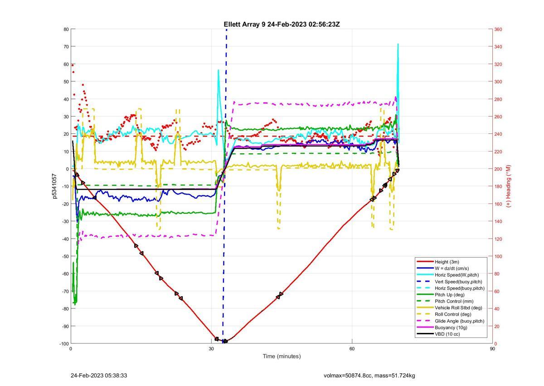Click the '-100' tick on the left axis
This screenshot has width=544, height=386.
click(63, 343)
